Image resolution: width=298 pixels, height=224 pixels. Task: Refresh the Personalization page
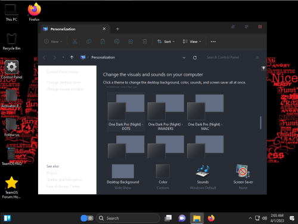point(195,58)
